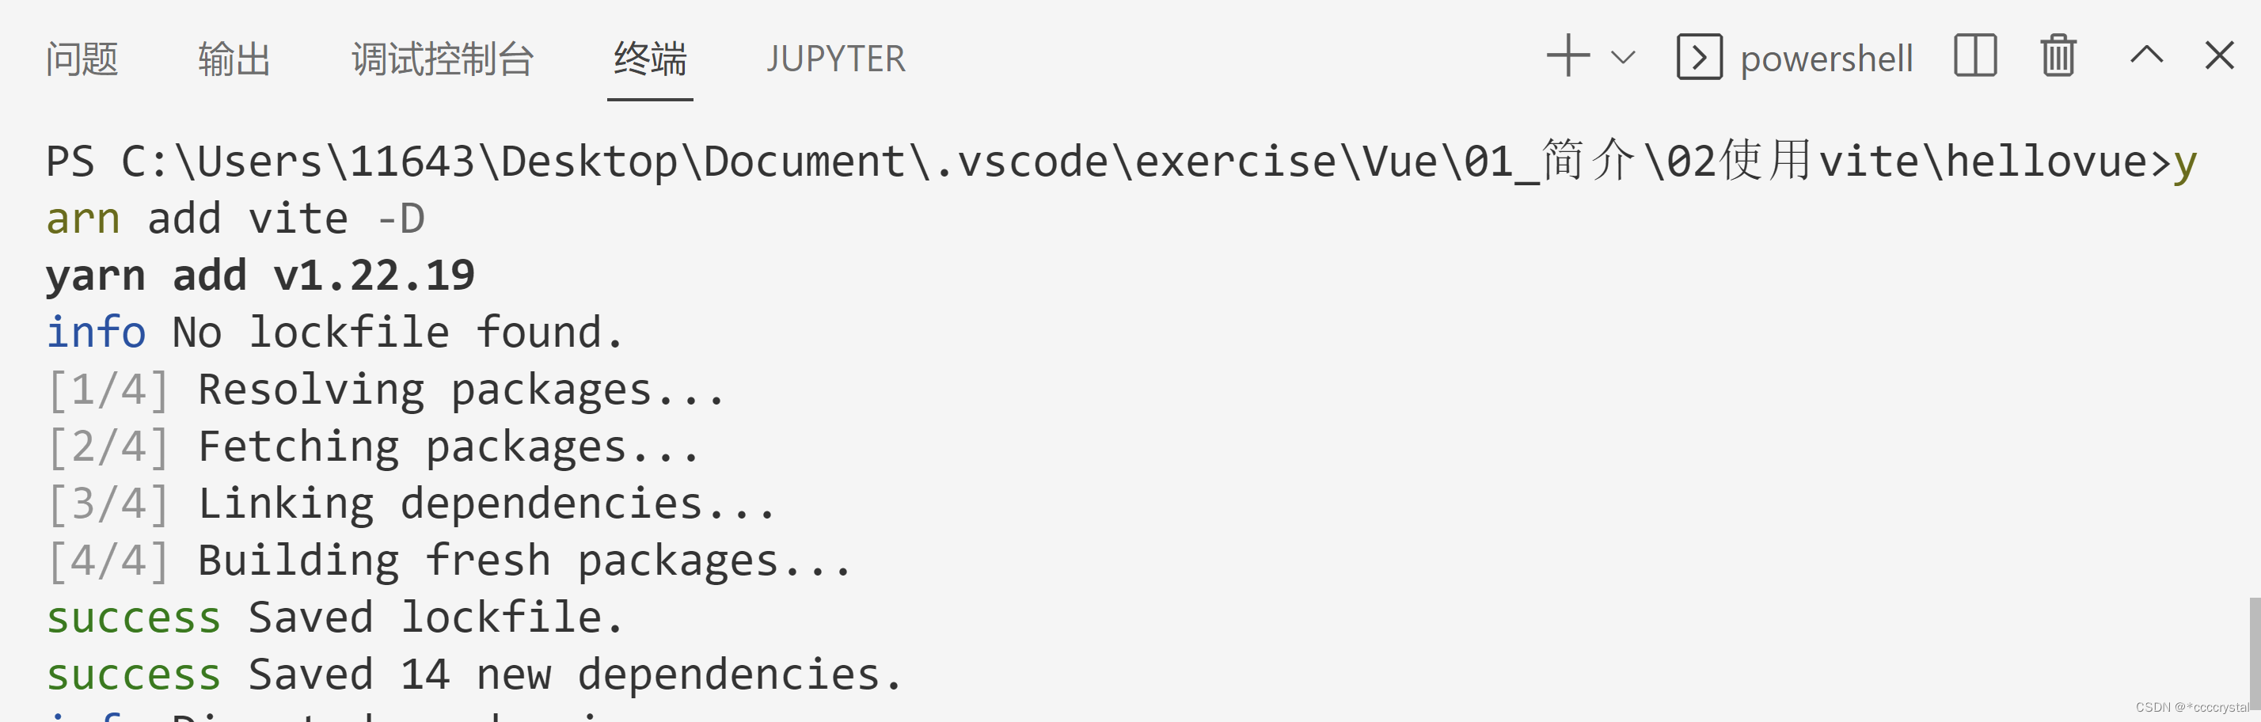2261x722 pixels.
Task: Click the powershell shell indicator icon
Action: pyautogui.click(x=1699, y=56)
